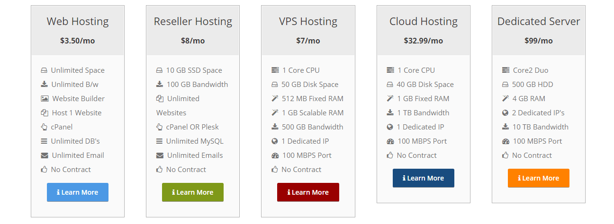Open Reseller Hosting Learn More button
Viewport: 614px width, 224px height.
193,192
